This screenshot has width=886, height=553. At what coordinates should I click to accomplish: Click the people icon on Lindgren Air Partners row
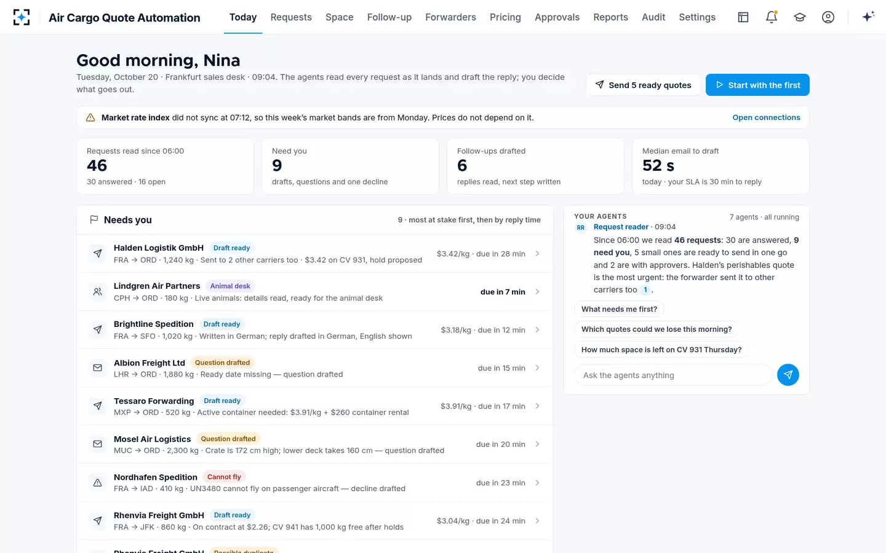[x=97, y=292]
